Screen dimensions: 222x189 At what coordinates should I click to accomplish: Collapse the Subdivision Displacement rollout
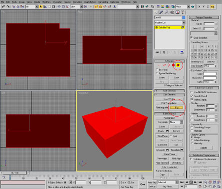(x=204, y=155)
